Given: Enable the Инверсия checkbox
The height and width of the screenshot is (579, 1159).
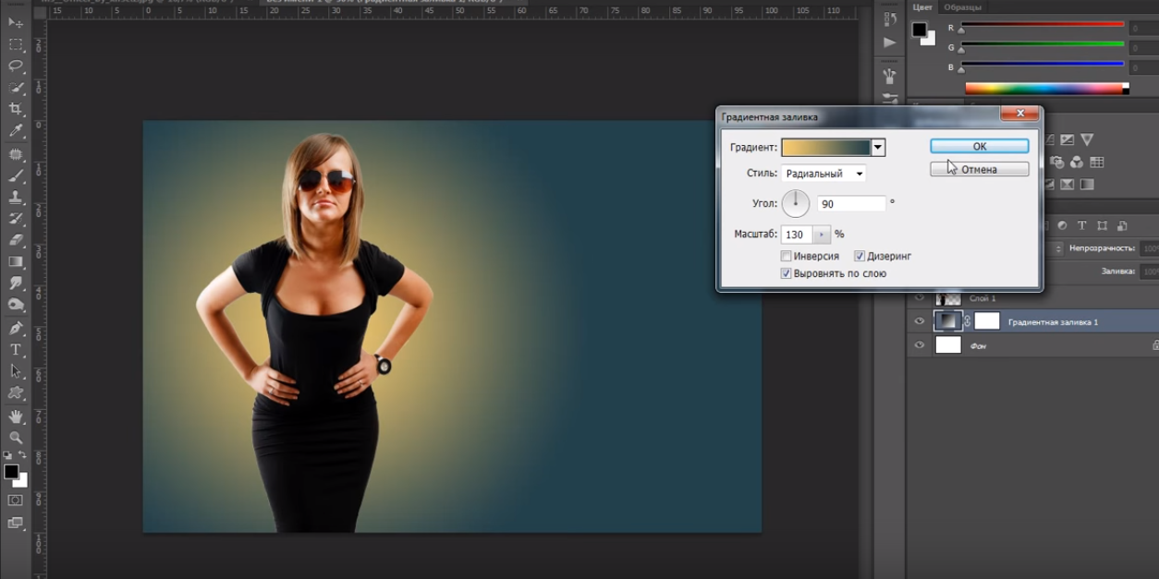Looking at the screenshot, I should [x=787, y=256].
